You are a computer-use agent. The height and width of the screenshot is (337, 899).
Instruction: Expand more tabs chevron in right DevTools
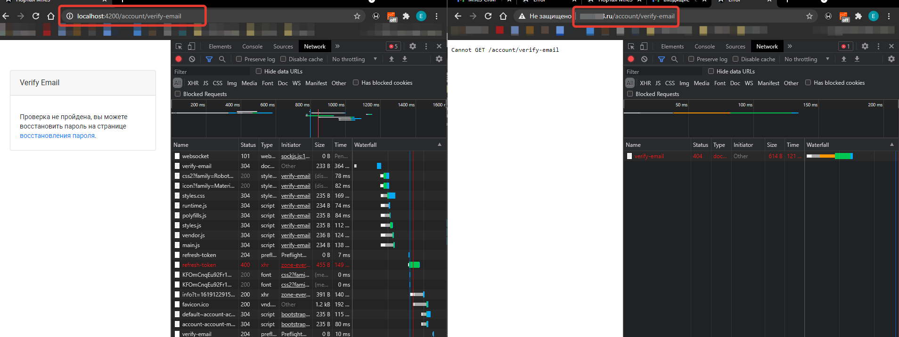(x=790, y=46)
